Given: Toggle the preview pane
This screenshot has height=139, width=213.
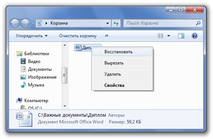Looking at the screenshot, I should [181, 36].
